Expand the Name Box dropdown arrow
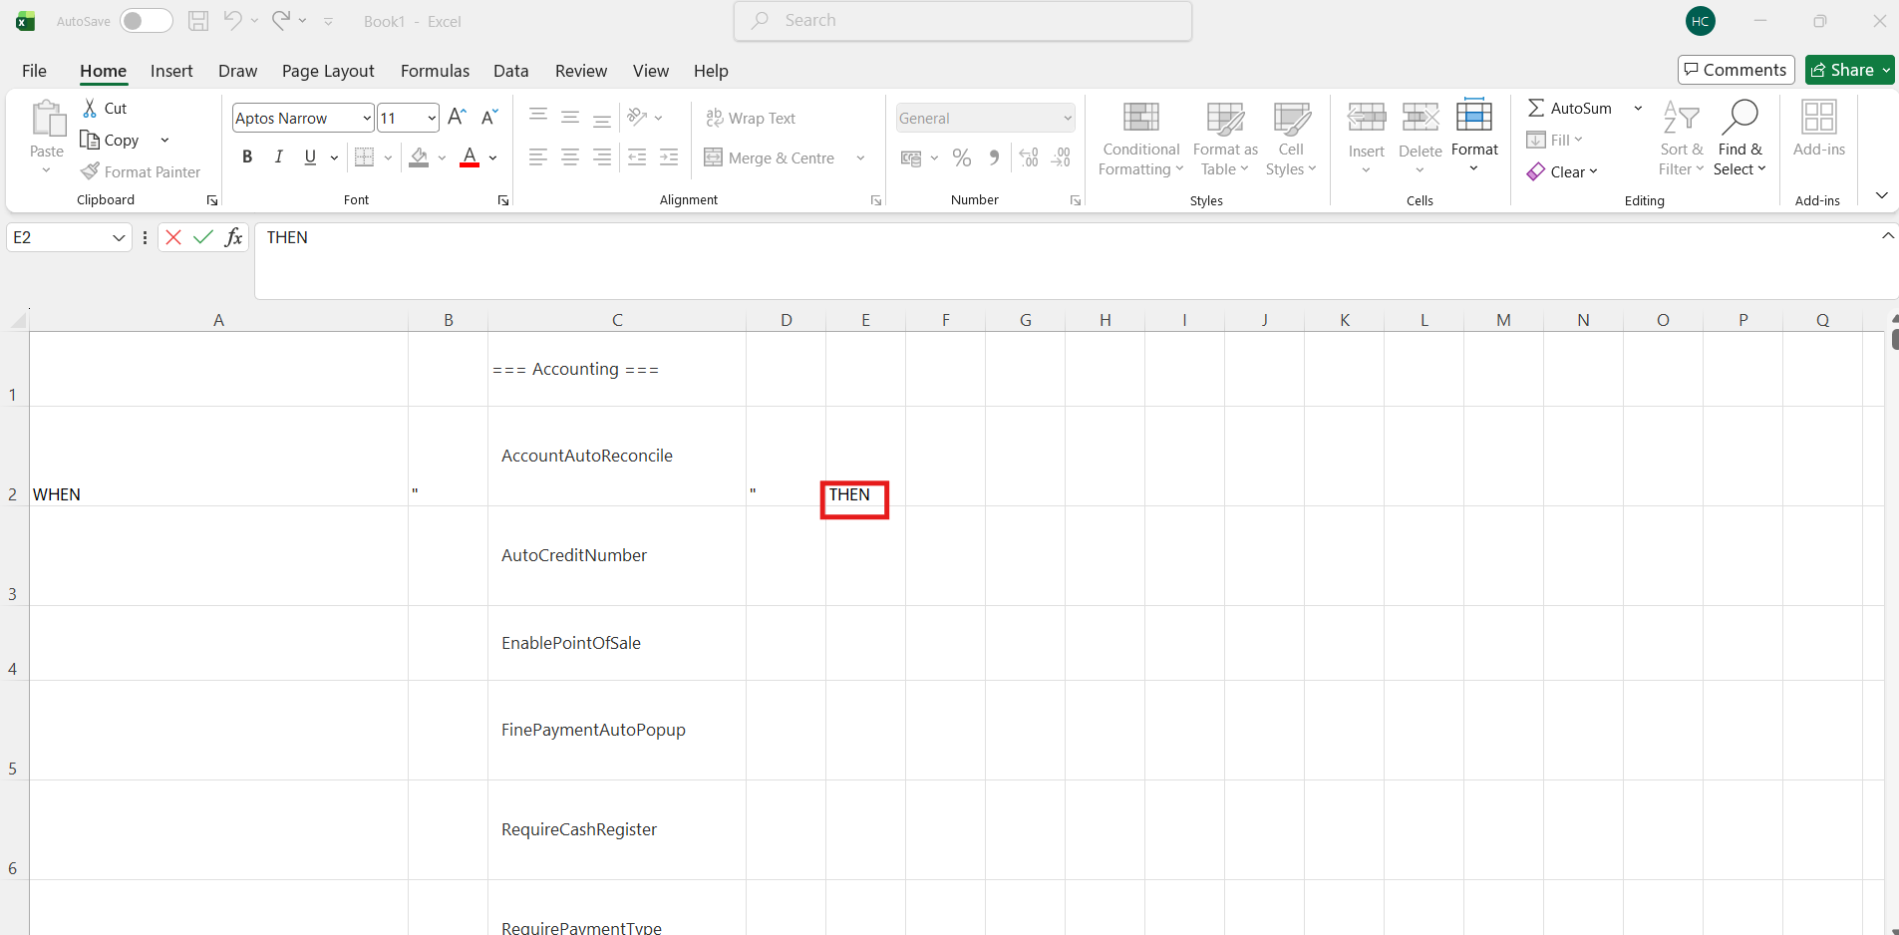 119,237
